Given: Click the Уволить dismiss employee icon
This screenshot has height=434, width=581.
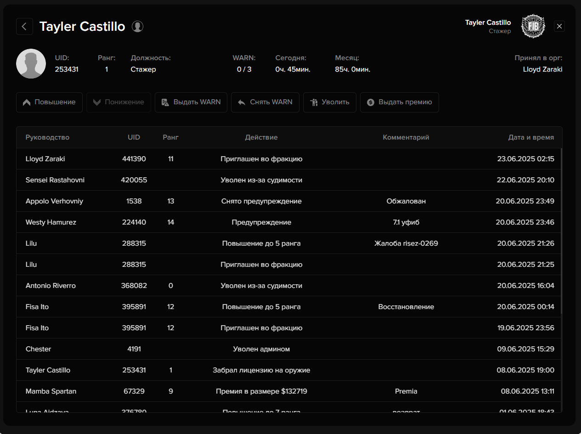Looking at the screenshot, I should pyautogui.click(x=314, y=102).
